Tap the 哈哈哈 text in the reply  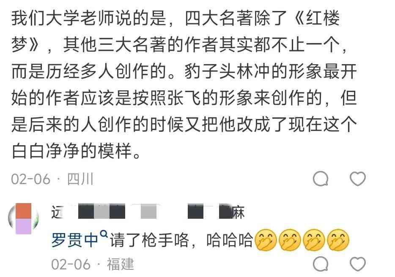(x=230, y=240)
